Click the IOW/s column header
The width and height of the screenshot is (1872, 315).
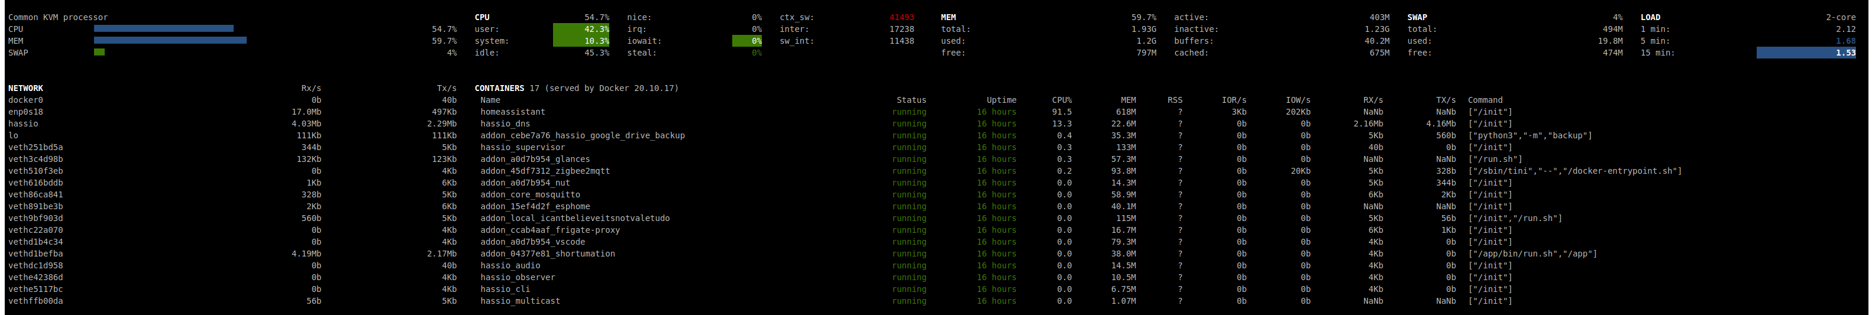[x=1298, y=100]
